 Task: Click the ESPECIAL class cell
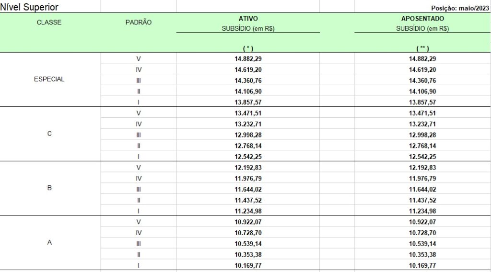pyautogui.click(x=49, y=79)
